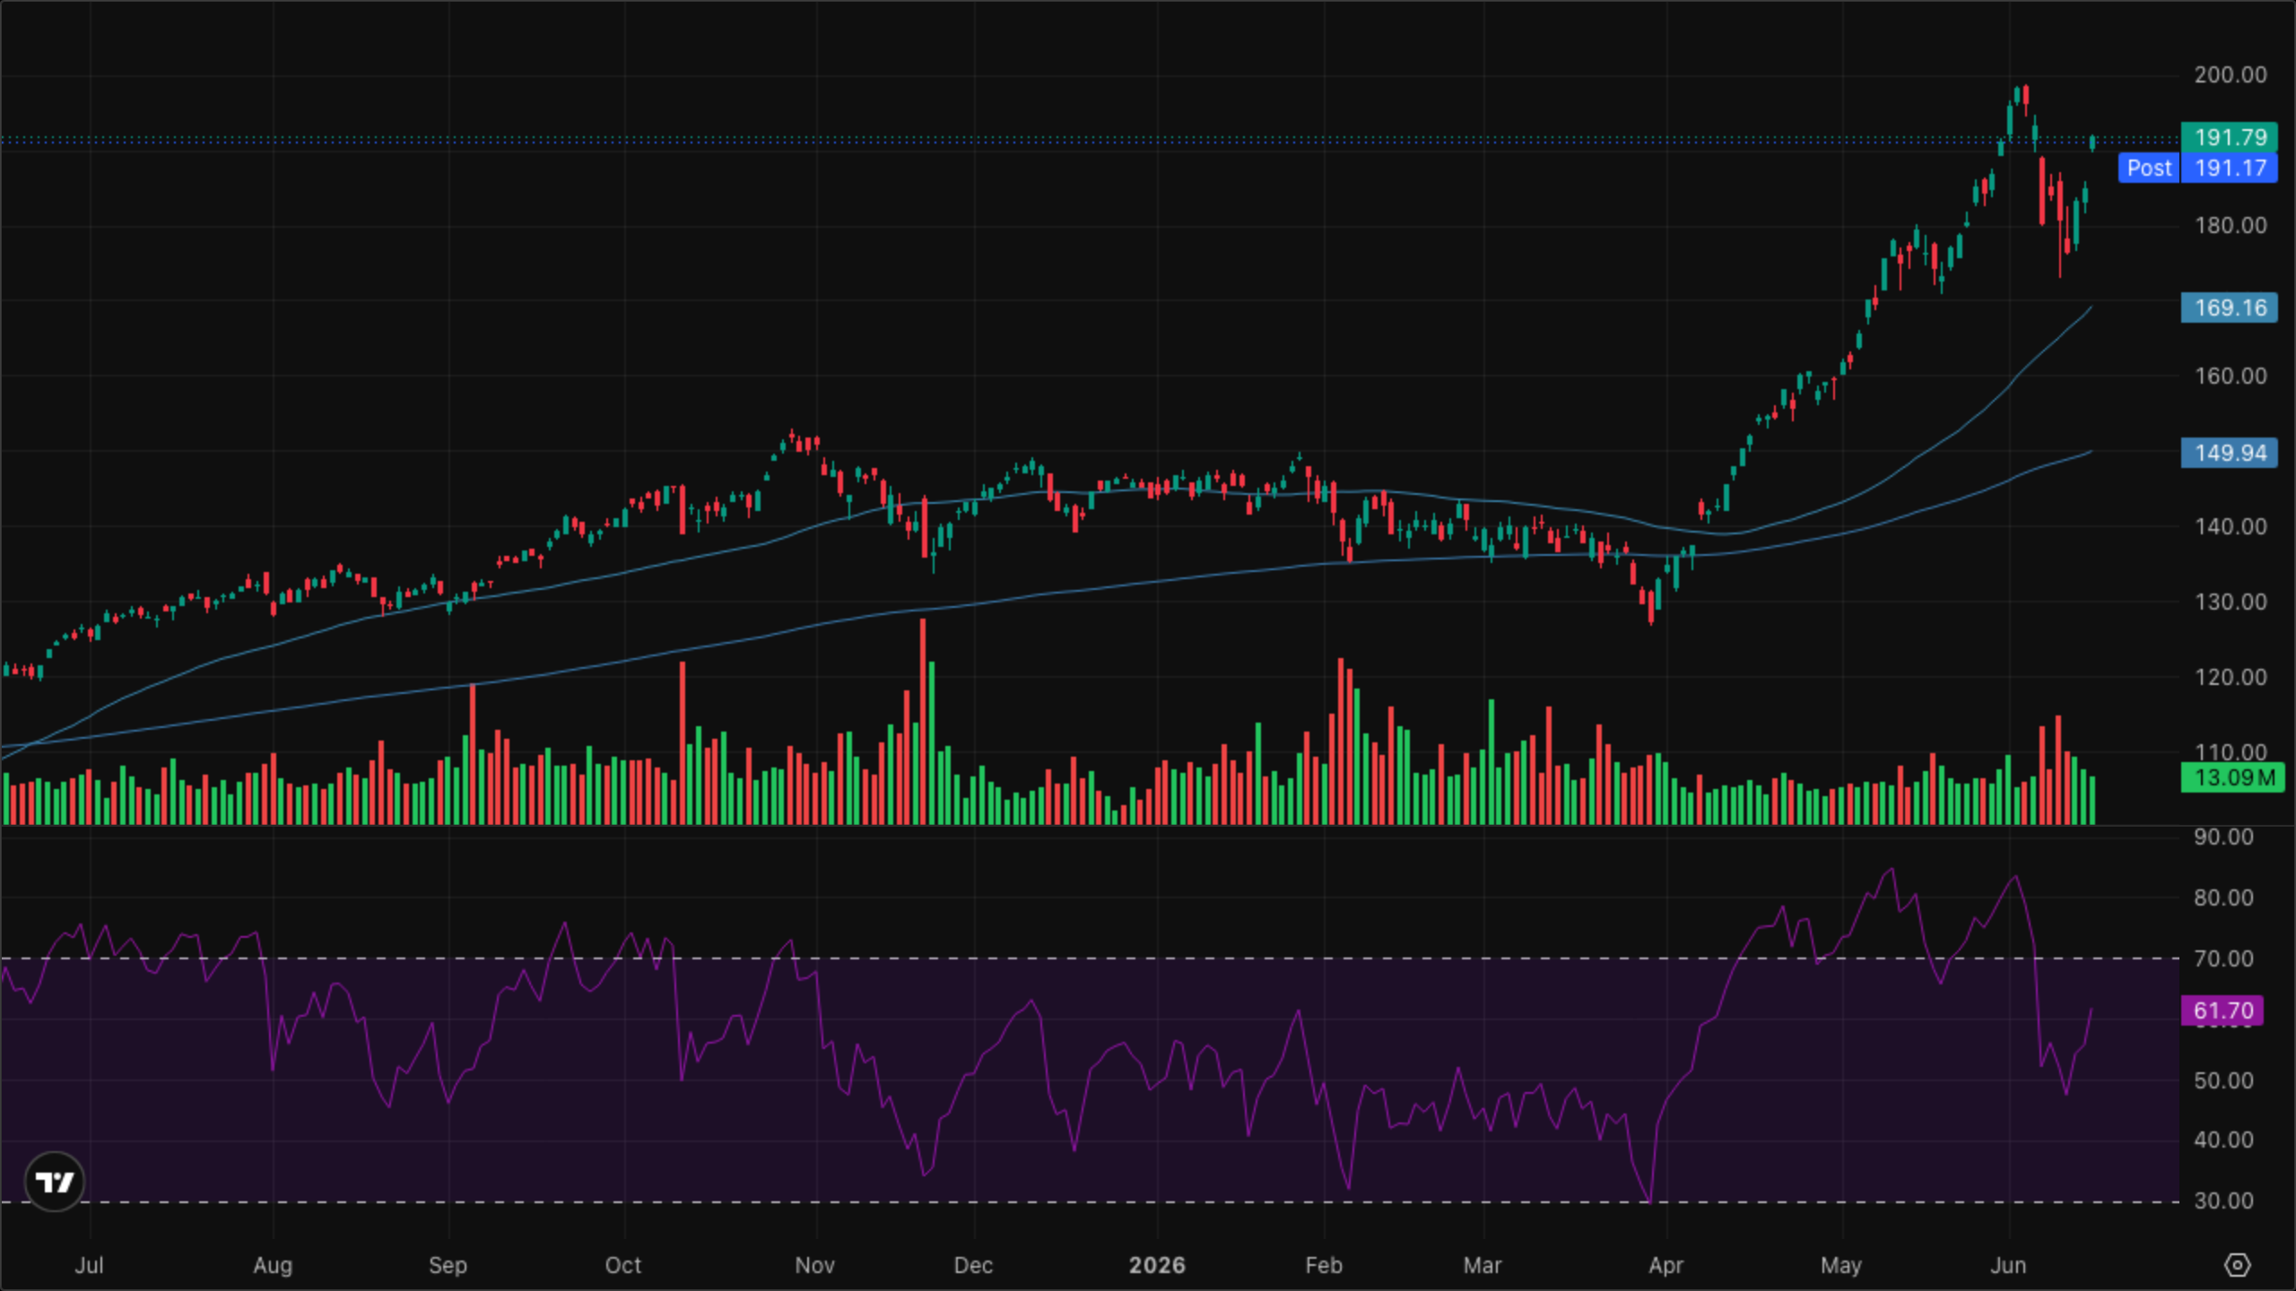The image size is (2296, 1291).
Task: Click the Jul marker on time axis
Action: click(x=89, y=1265)
